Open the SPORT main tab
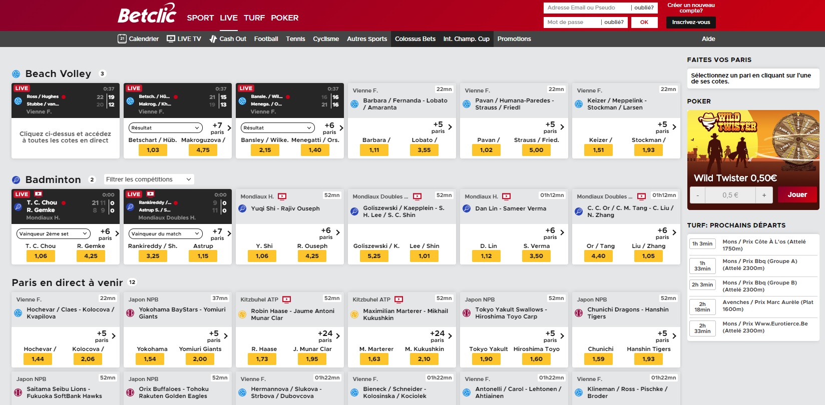Screen dimensions: 825x405 [x=200, y=18]
